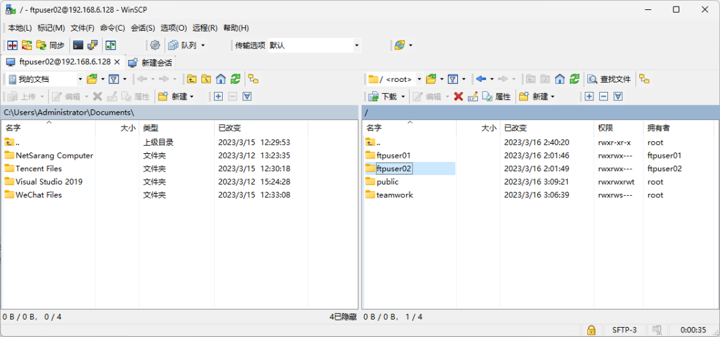This screenshot has width=720, height=337.
Task: Select the ftpuser01 remote folder
Action: pos(393,155)
